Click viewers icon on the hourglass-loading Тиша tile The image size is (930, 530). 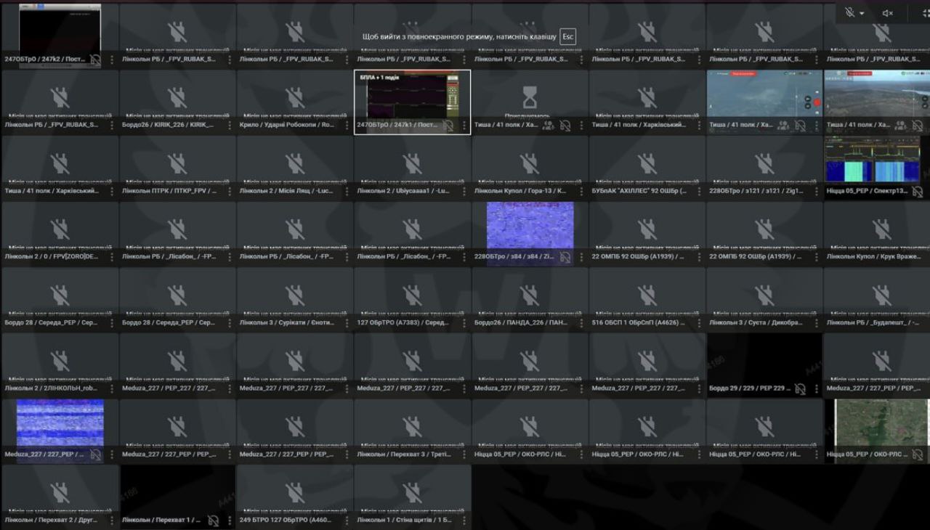pyautogui.click(x=549, y=126)
